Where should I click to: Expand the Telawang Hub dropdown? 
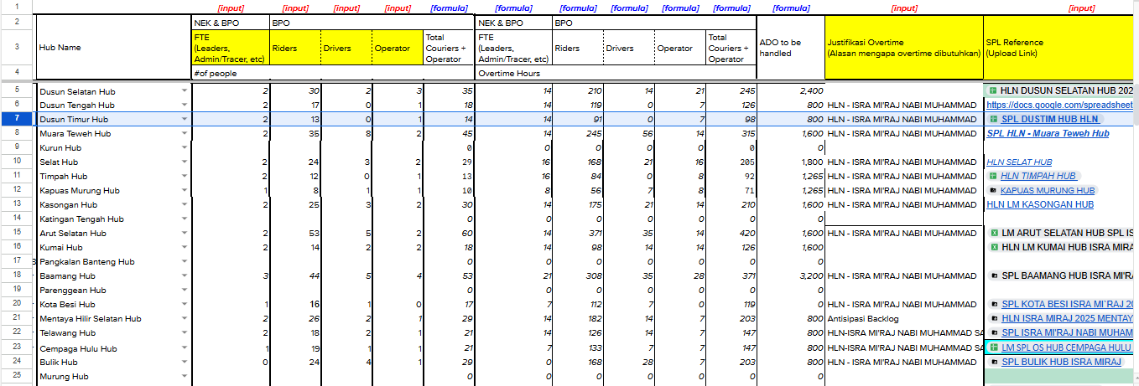184,333
